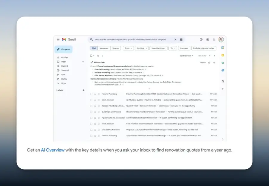This screenshot has height=186, width=269.
Task: Star the BuildRight Contractors email
Action: click(95, 112)
